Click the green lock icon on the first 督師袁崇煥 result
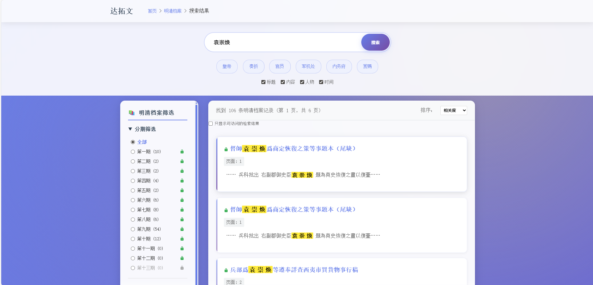Screen dimensions: 593x285 (225, 149)
